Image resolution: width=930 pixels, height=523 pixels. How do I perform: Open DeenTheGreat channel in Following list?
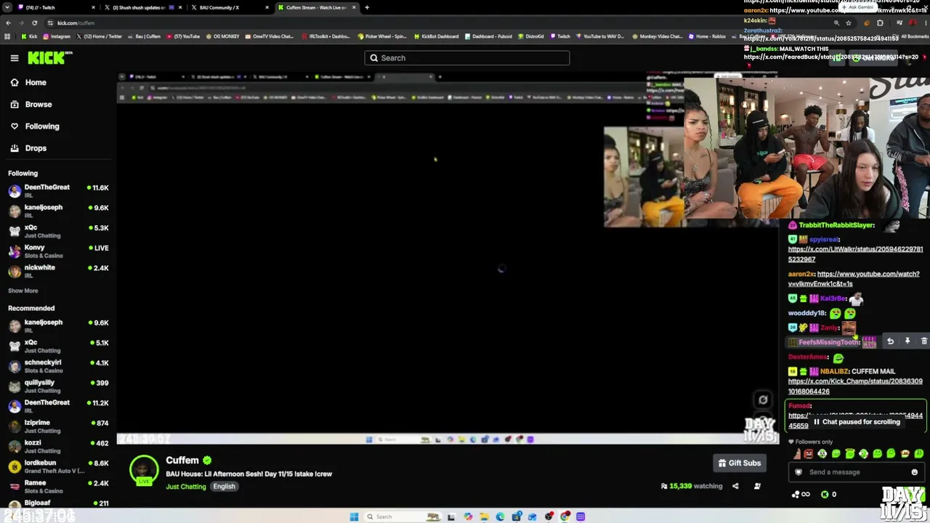coord(58,190)
